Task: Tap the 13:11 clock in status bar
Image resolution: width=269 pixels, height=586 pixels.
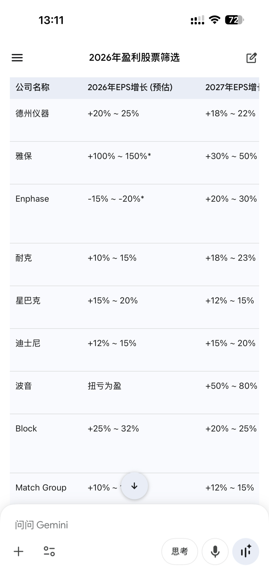Action: (51, 20)
